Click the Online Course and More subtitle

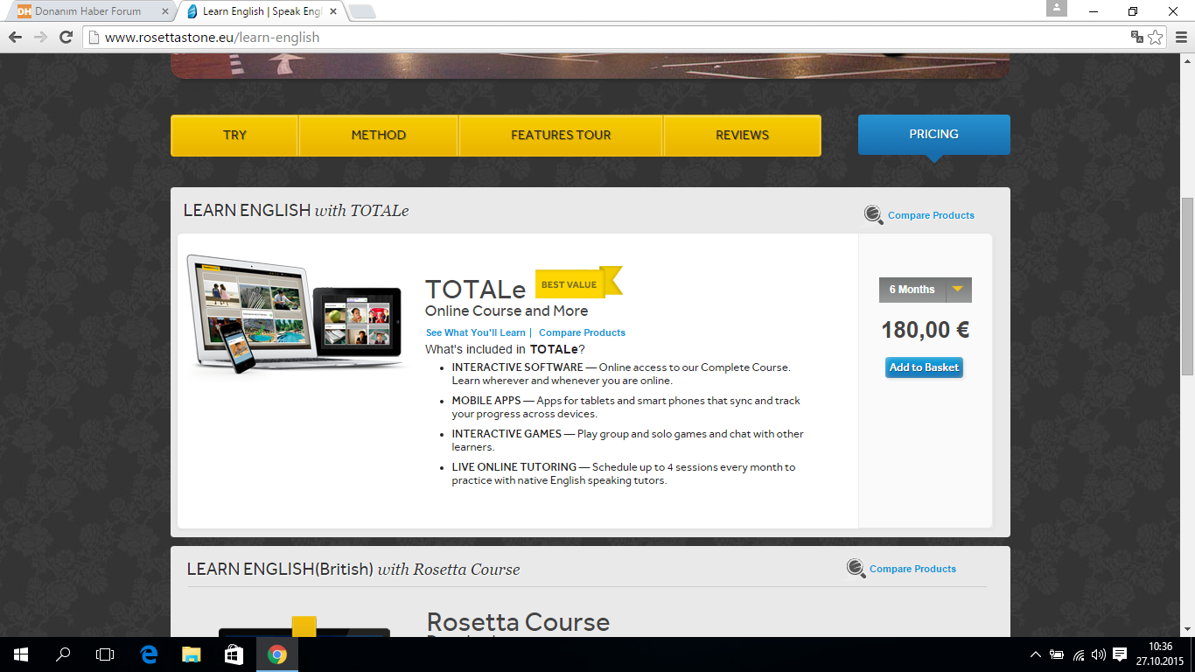tap(507, 311)
